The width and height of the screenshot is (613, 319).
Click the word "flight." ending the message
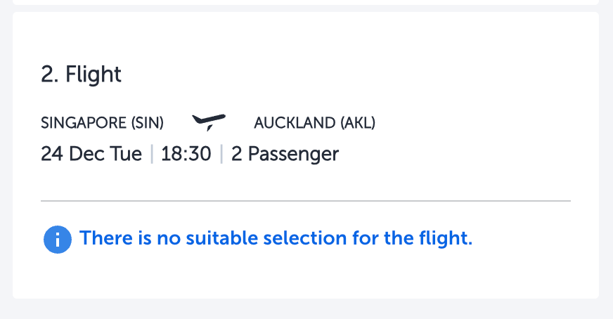coord(446,238)
